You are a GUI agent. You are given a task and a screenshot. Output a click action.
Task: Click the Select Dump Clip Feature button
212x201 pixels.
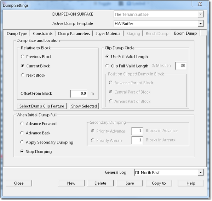[x=42, y=106]
